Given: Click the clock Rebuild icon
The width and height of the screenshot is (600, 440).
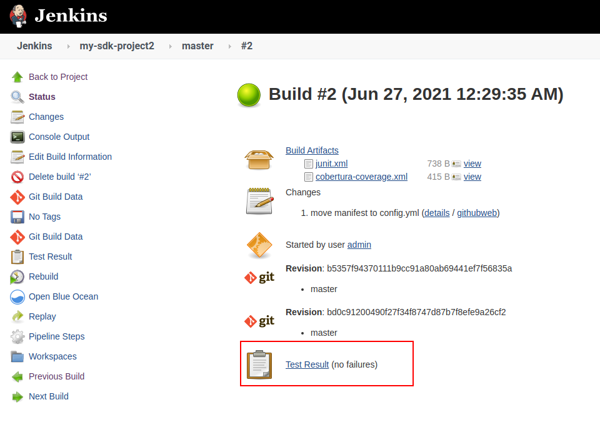Looking at the screenshot, I should (17, 277).
